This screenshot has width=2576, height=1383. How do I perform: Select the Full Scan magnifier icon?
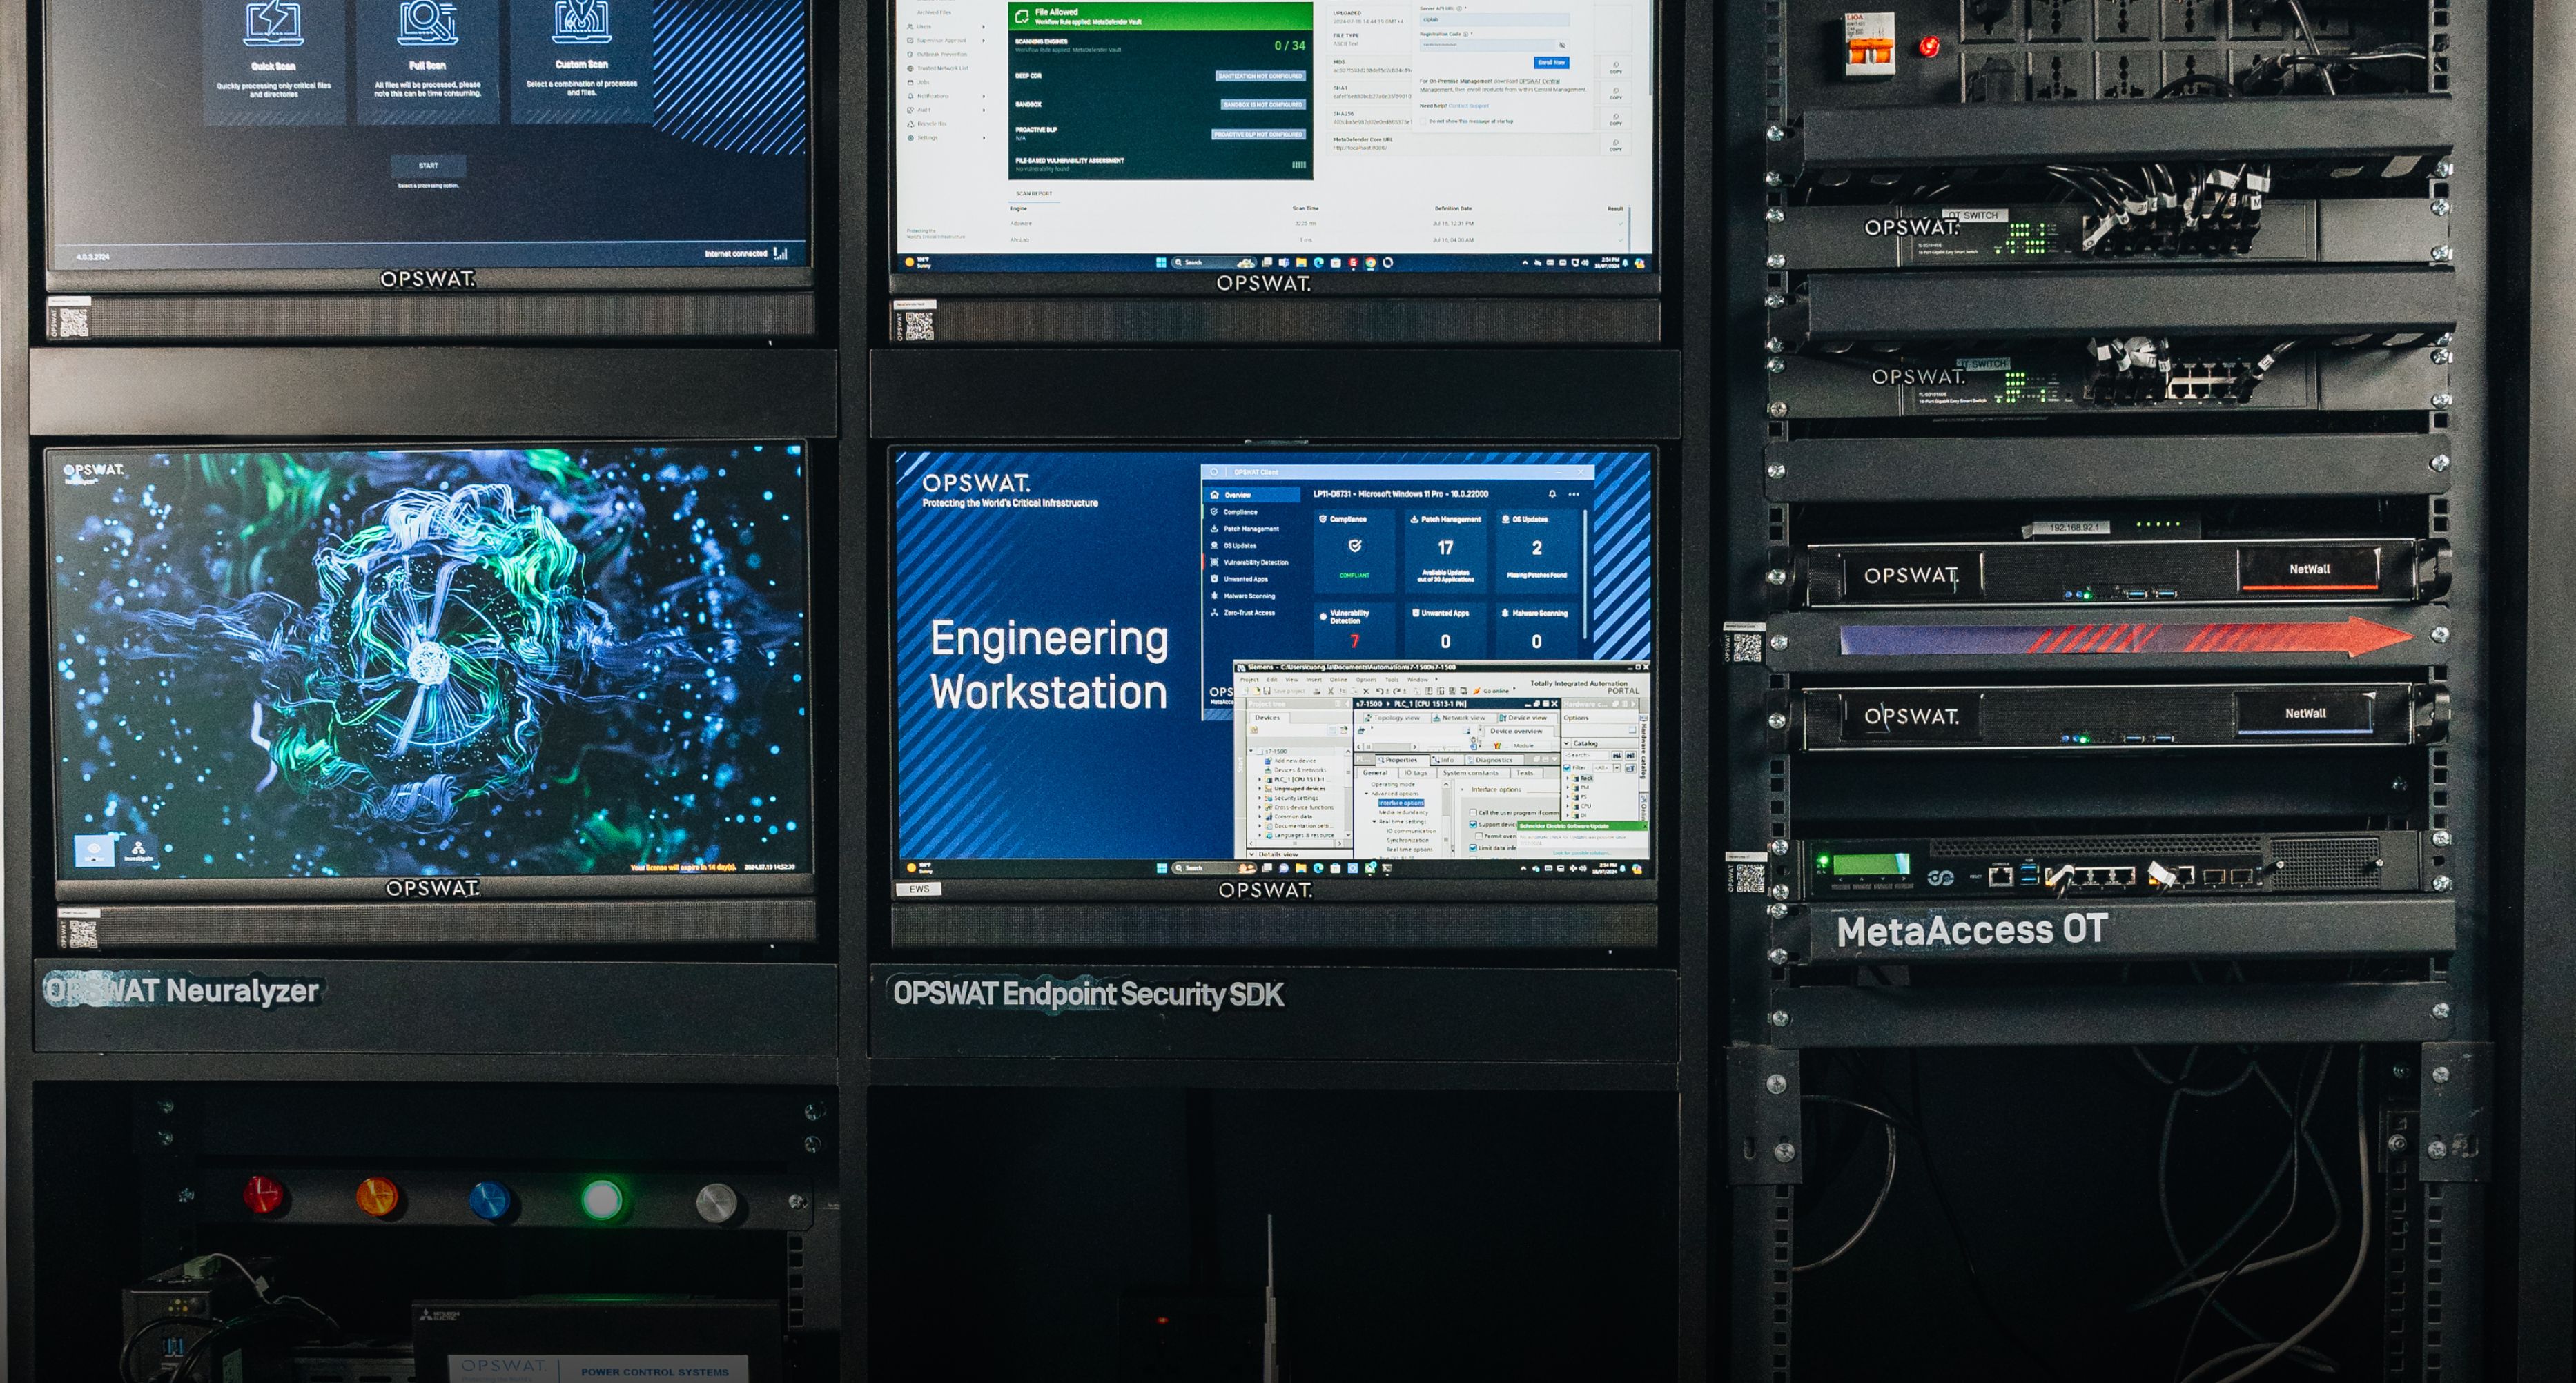[x=428, y=24]
